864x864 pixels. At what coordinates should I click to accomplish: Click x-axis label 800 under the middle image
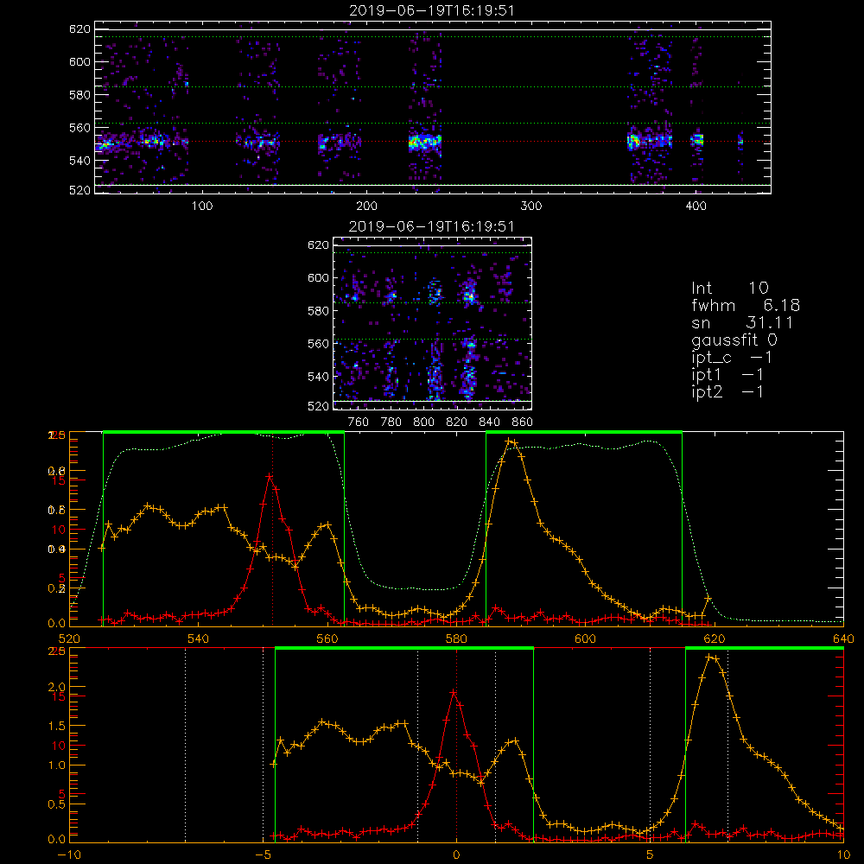pos(423,422)
